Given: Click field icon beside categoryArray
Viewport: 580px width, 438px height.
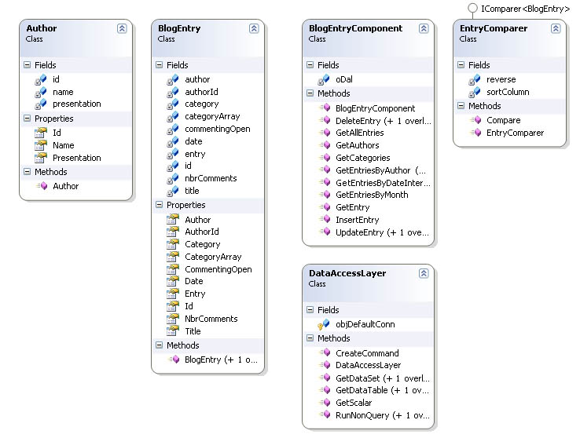Looking at the screenshot, I should [x=173, y=117].
